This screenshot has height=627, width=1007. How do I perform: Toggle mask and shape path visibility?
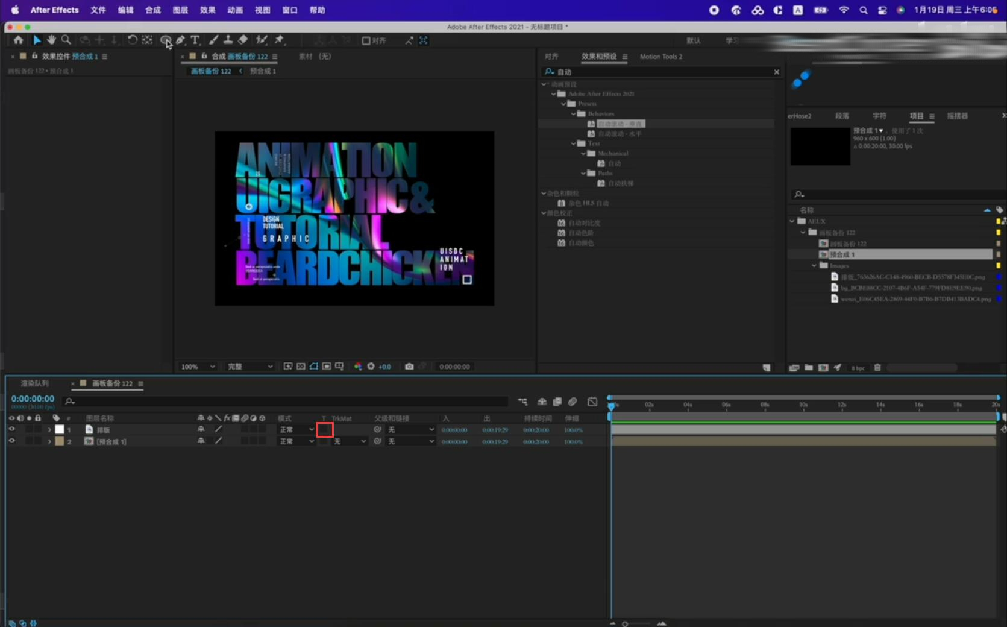(314, 367)
